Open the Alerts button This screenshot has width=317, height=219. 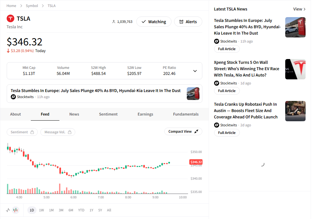[188, 22]
